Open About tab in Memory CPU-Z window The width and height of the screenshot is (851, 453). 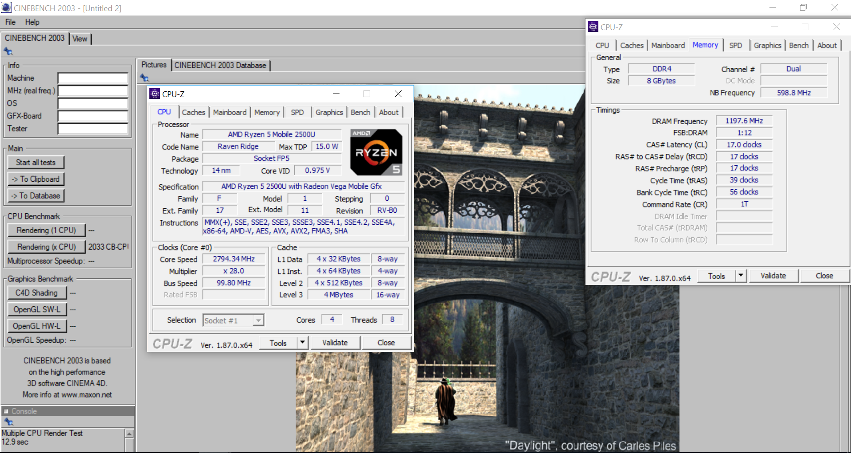pyautogui.click(x=827, y=45)
